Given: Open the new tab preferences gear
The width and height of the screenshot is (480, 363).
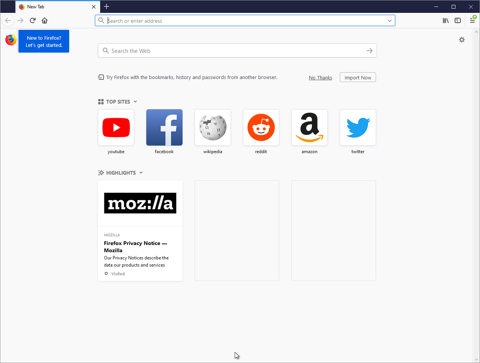Looking at the screenshot, I should tap(462, 39).
